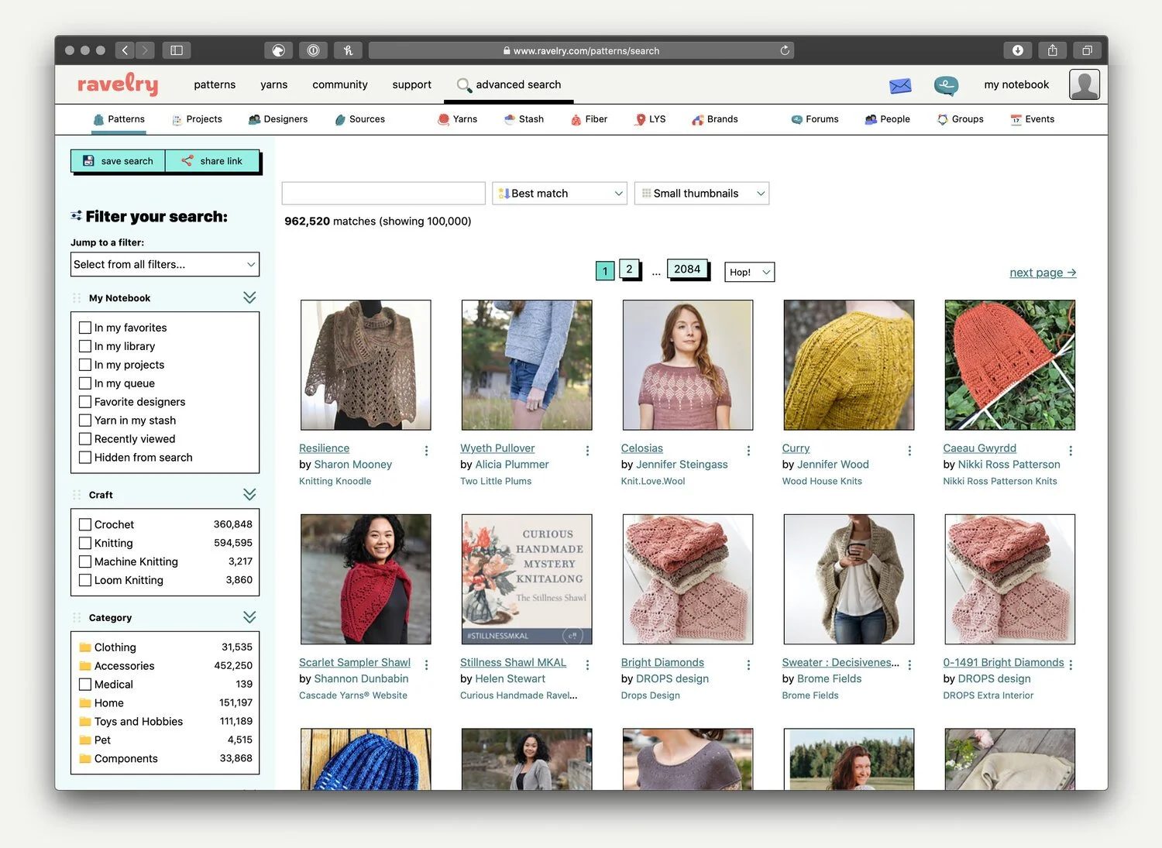Image resolution: width=1162 pixels, height=848 pixels.
Task: Open the Knit.Love.Wool source link
Action: pos(653,481)
